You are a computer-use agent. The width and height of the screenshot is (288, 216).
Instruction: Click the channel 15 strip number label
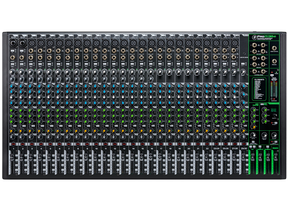(142, 148)
